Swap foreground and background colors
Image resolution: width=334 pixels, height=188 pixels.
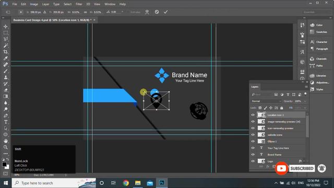point(8,159)
